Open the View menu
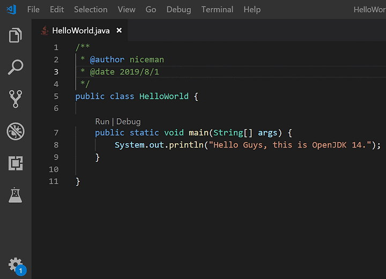The width and height of the screenshot is (386, 279). coord(127,10)
